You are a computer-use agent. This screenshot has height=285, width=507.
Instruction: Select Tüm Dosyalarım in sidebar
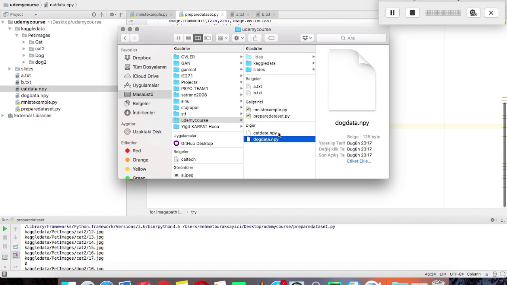[149, 67]
